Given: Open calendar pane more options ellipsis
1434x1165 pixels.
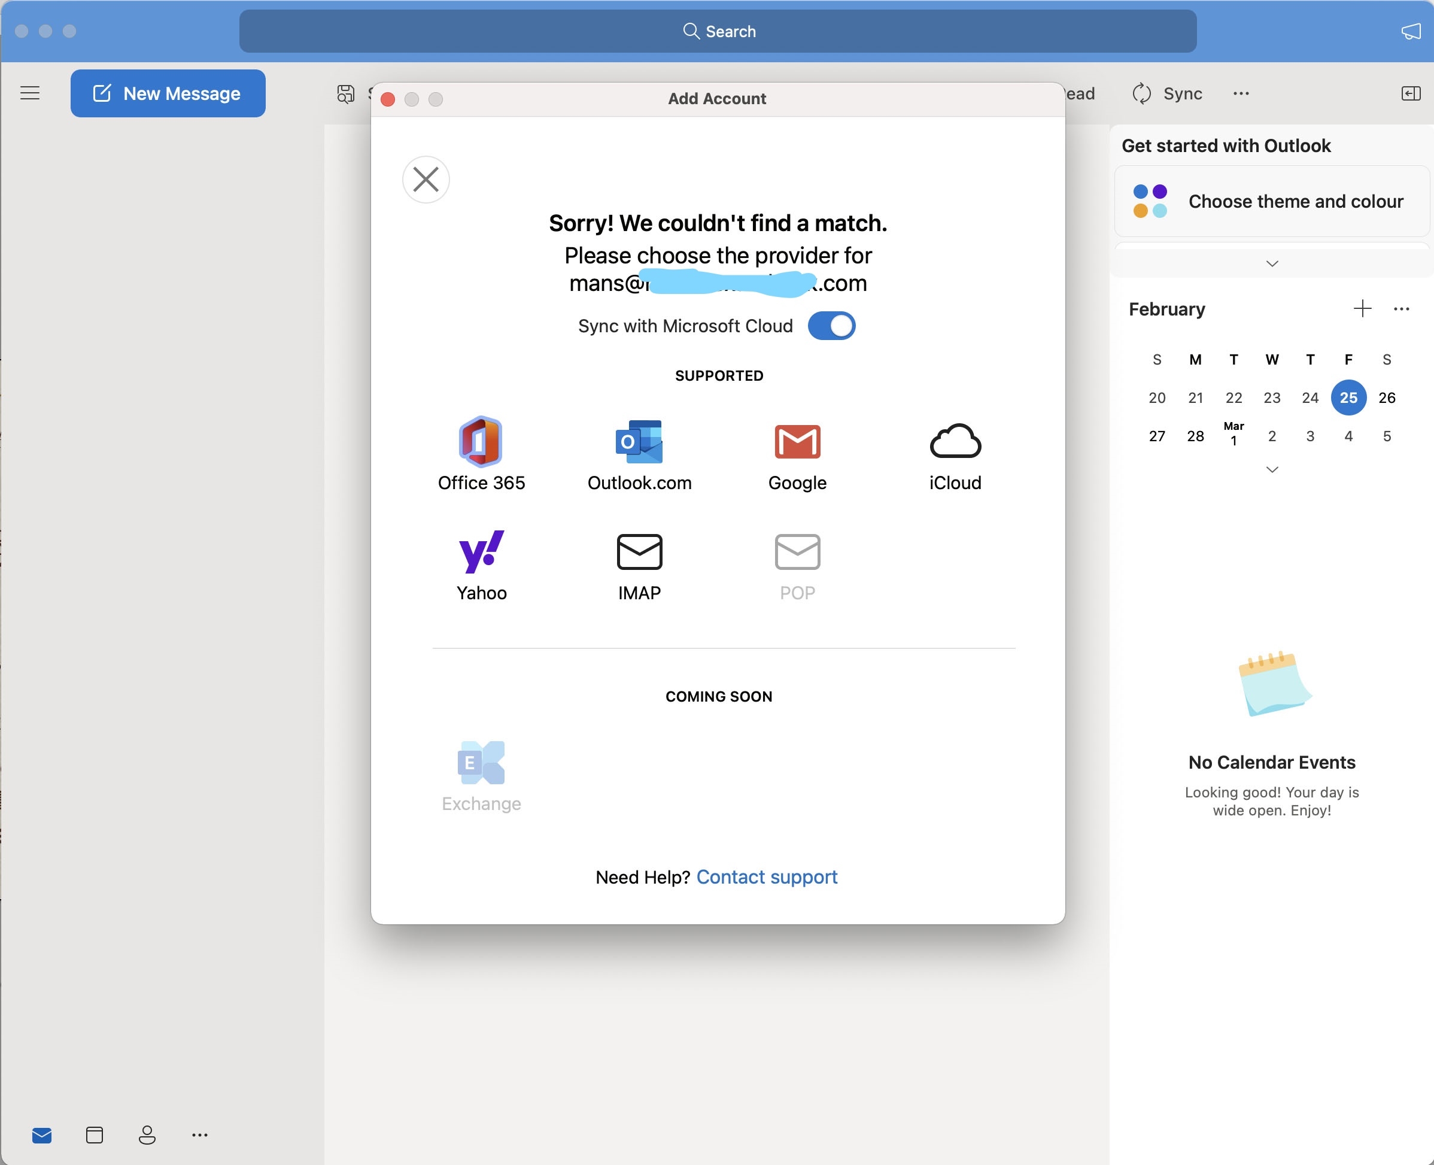Looking at the screenshot, I should 1401,309.
